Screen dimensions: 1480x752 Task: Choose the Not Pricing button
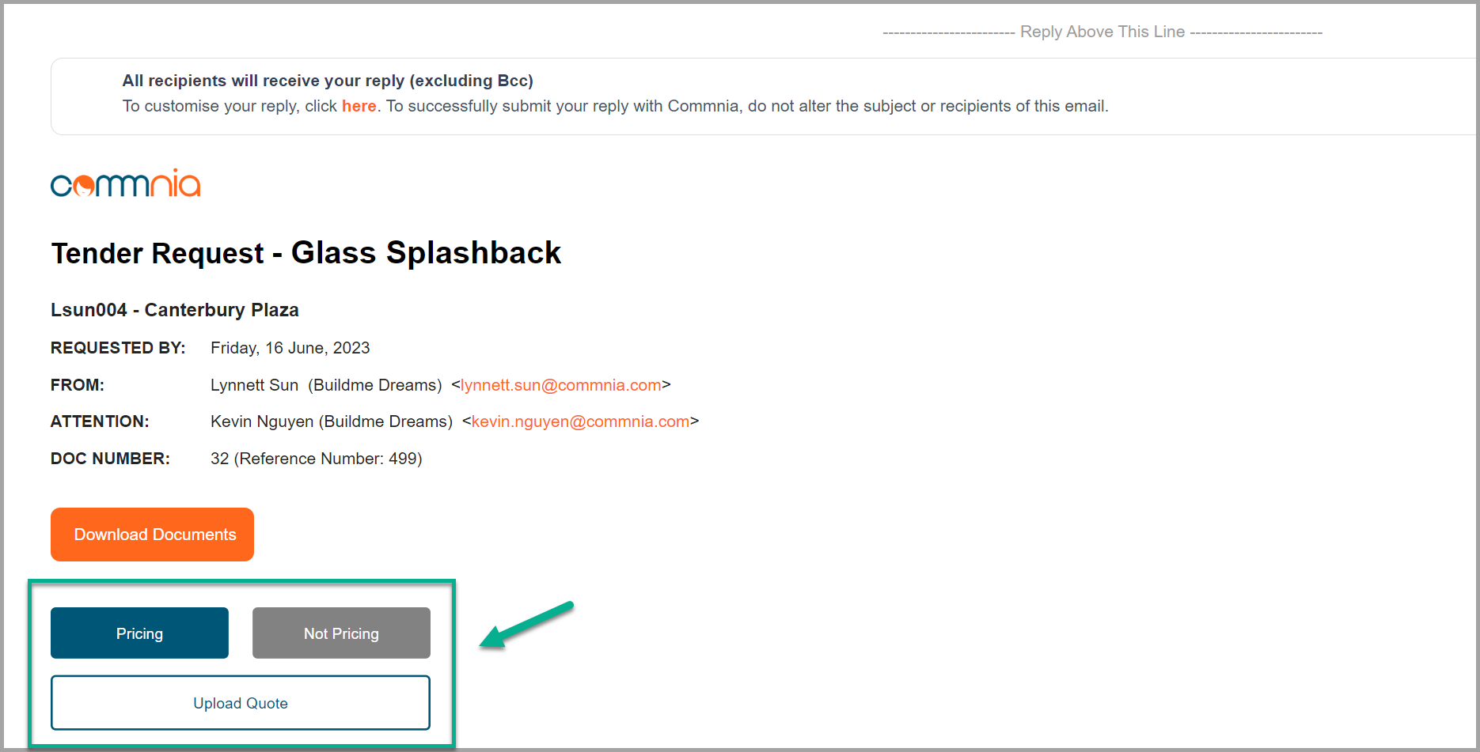341,633
